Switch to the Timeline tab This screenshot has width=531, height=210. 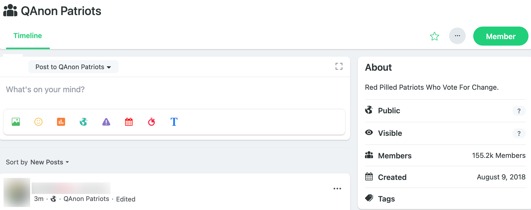[28, 36]
